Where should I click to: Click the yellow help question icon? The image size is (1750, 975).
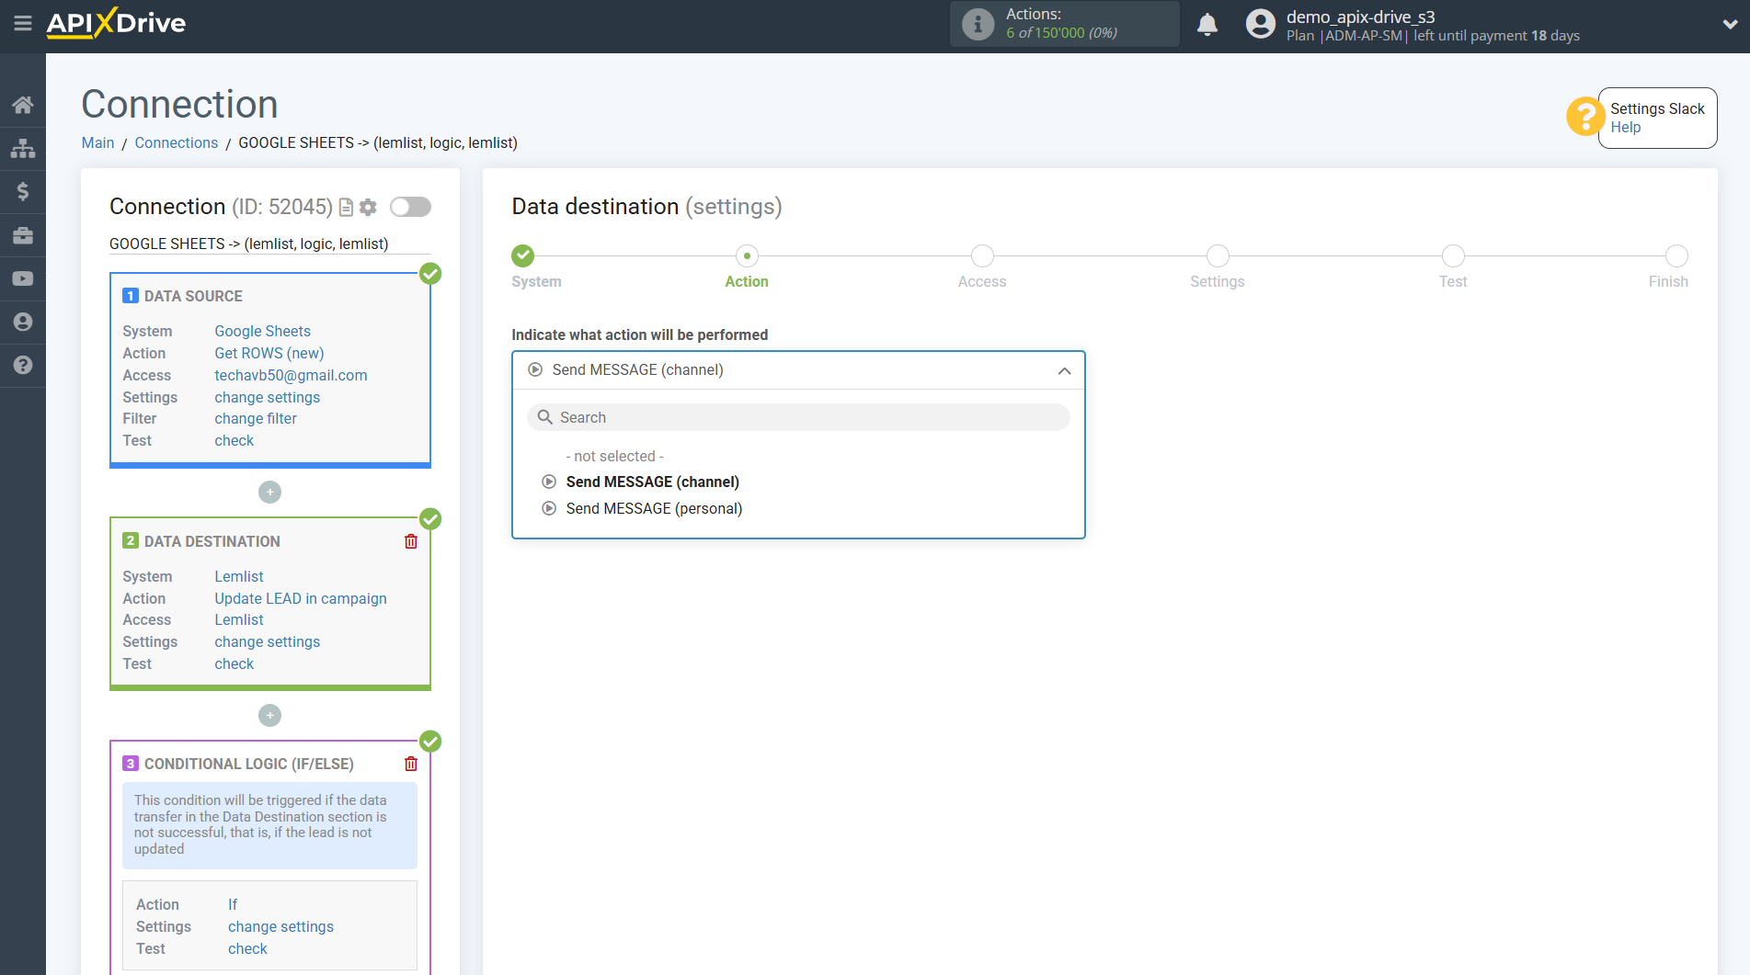(1585, 117)
